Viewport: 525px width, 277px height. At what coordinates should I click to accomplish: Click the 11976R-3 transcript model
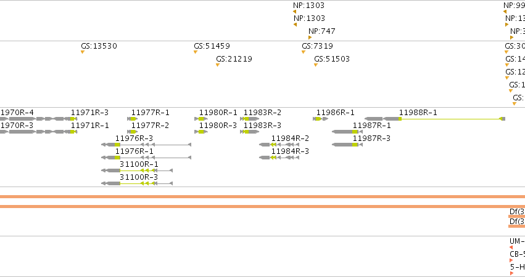tap(146, 145)
